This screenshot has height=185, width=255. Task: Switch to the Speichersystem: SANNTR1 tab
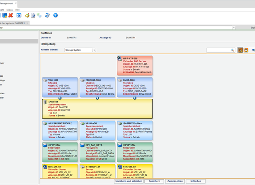click(13, 23)
